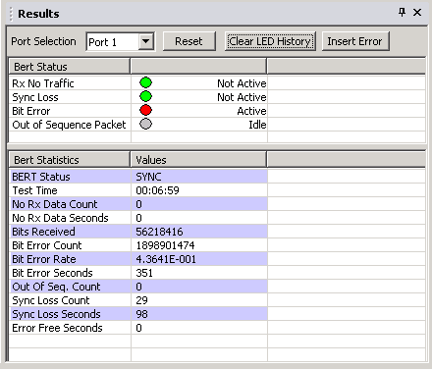The image size is (432, 369).
Task: Open the Port Selection dropdown arrow
Action: [x=145, y=41]
